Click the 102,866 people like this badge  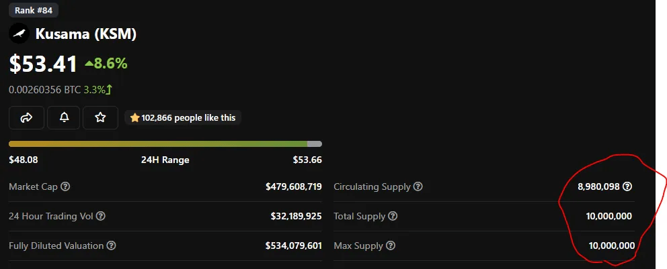(x=183, y=117)
